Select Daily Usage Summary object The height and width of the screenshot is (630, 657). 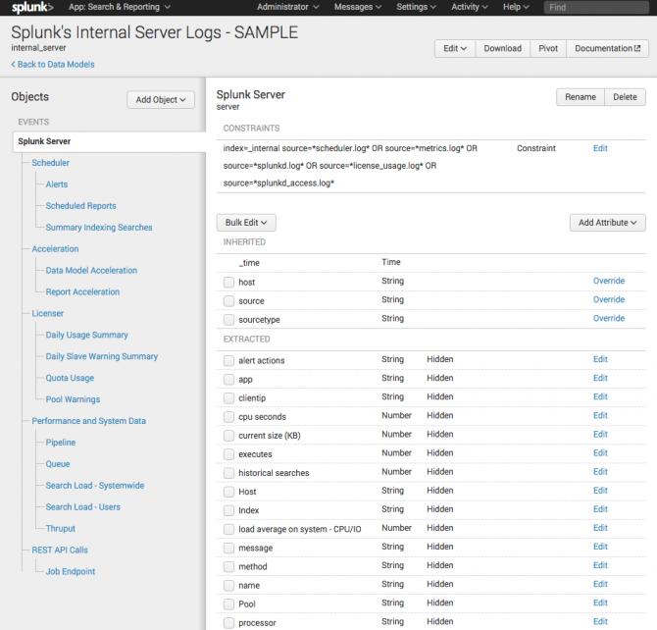point(86,336)
